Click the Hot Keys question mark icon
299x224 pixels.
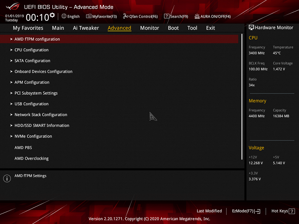(292, 211)
